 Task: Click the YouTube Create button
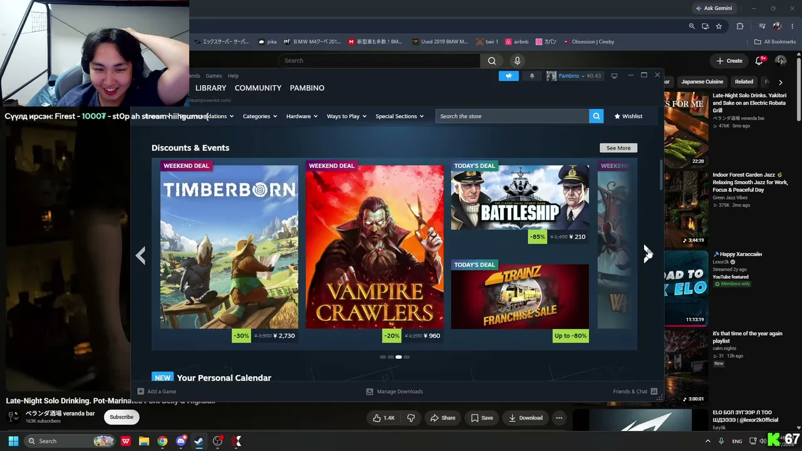click(729, 61)
